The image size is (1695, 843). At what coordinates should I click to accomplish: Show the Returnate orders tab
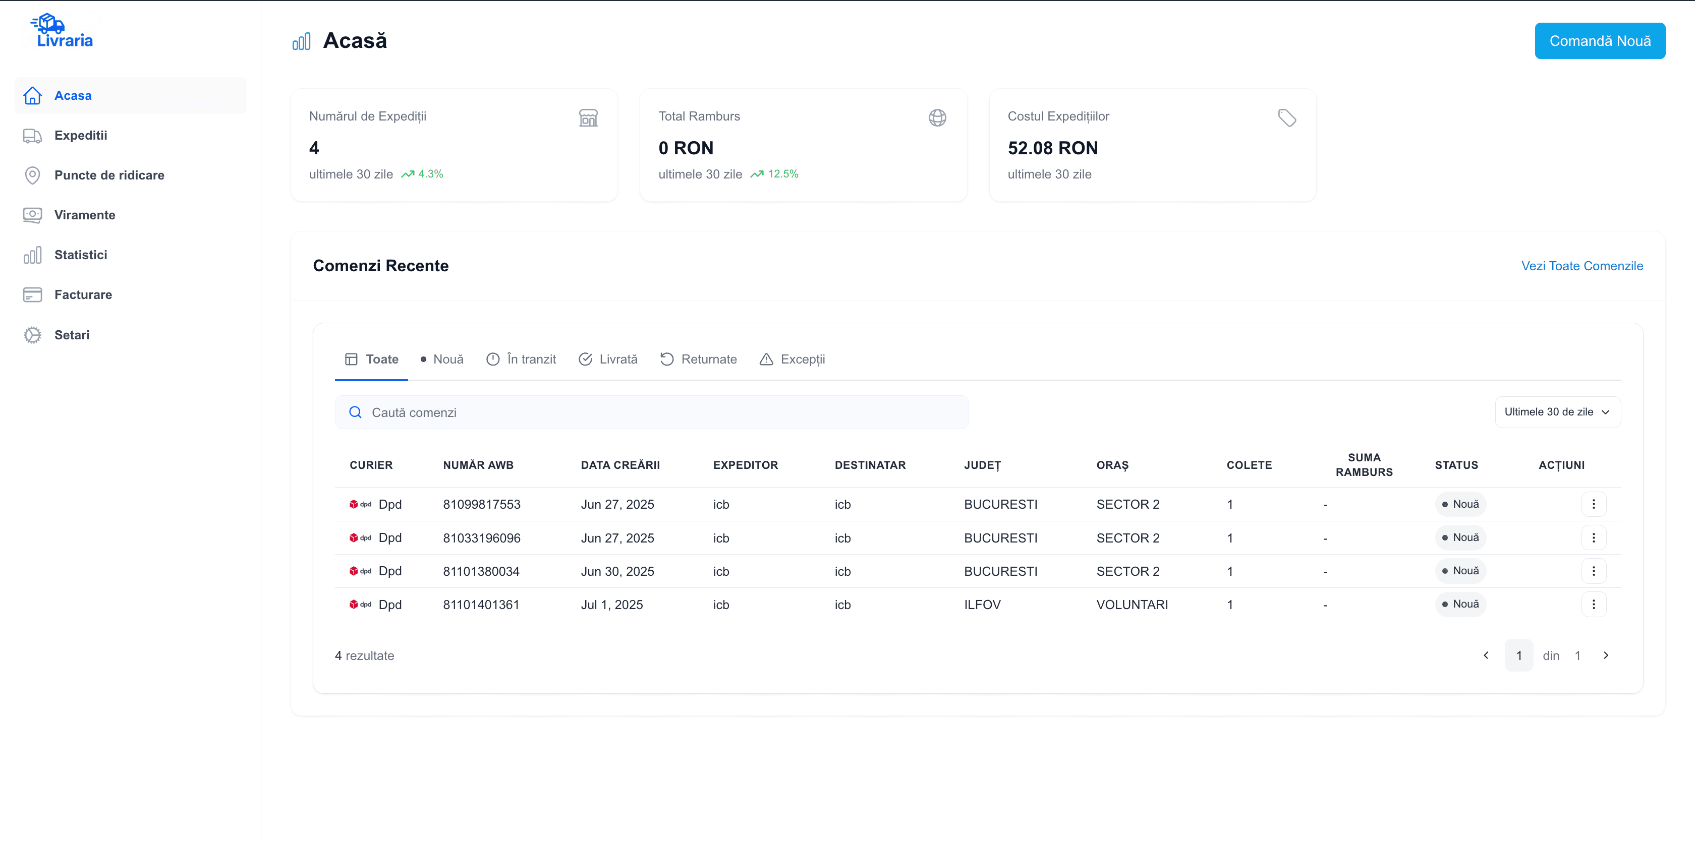click(698, 359)
